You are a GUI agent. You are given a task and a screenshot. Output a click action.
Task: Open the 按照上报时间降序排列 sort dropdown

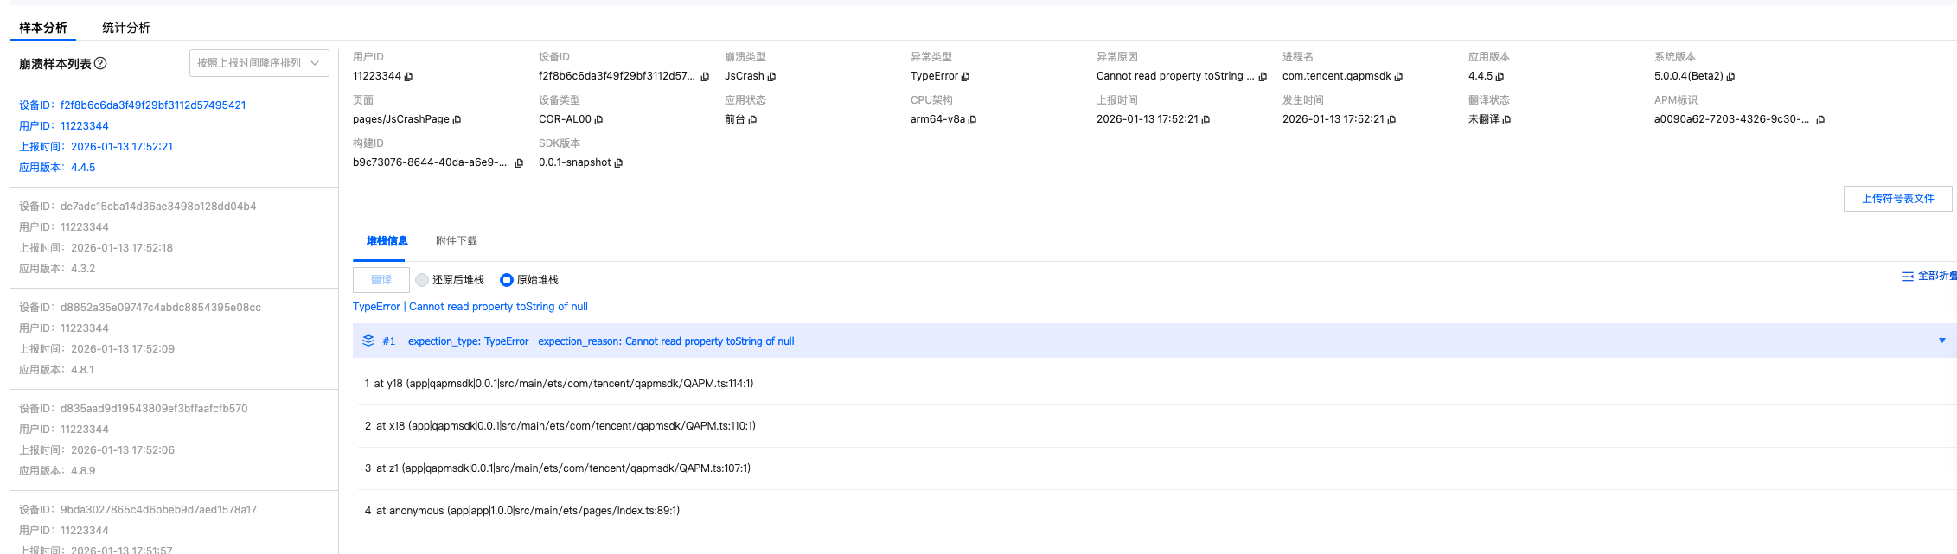(259, 63)
